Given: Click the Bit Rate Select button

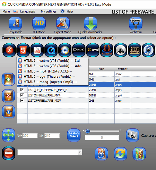Looking at the screenshot, I should 74,135.
